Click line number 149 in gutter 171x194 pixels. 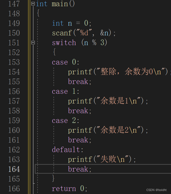(x=14, y=23)
